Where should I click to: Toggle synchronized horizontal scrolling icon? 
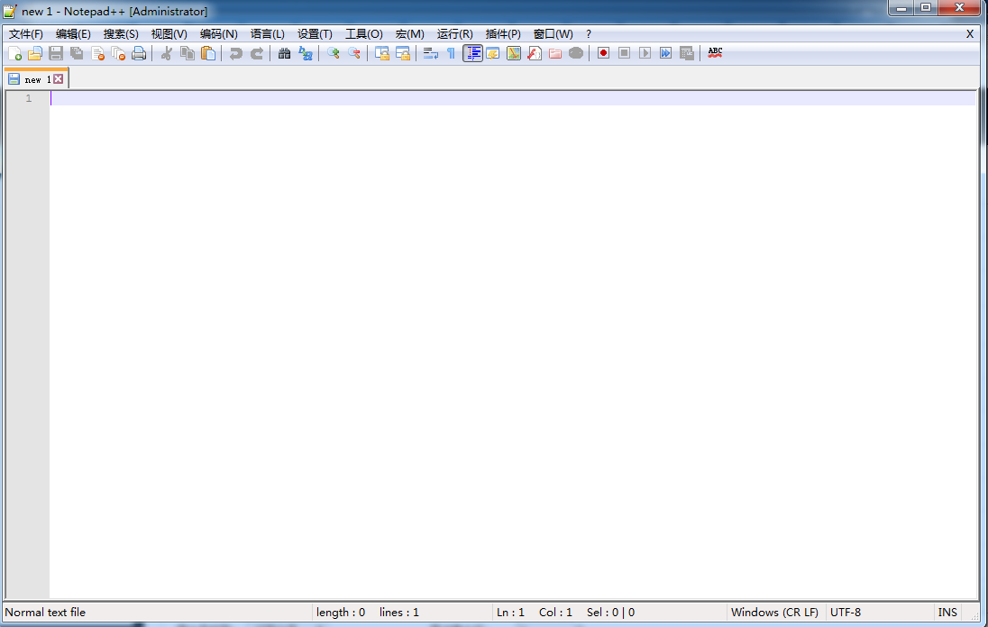[x=403, y=53]
